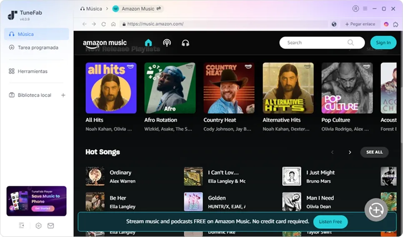
Task: Show previous Hot Songs page
Action: click(332, 152)
